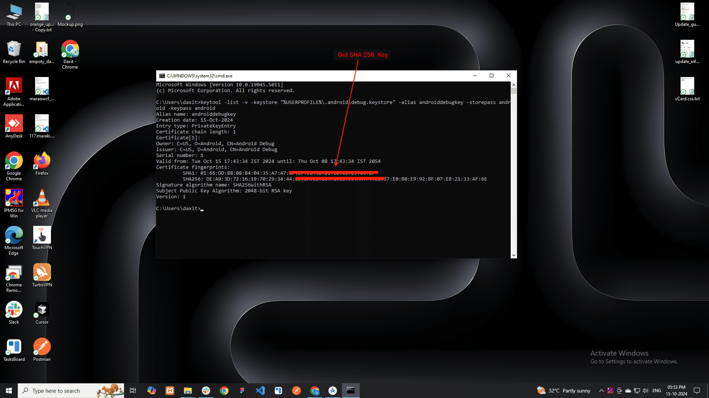
Task: Expand hidden icons in the system tray
Action: (601, 390)
